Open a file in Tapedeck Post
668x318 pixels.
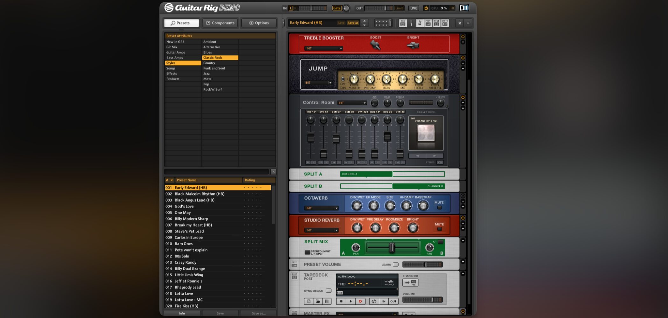tap(317, 301)
